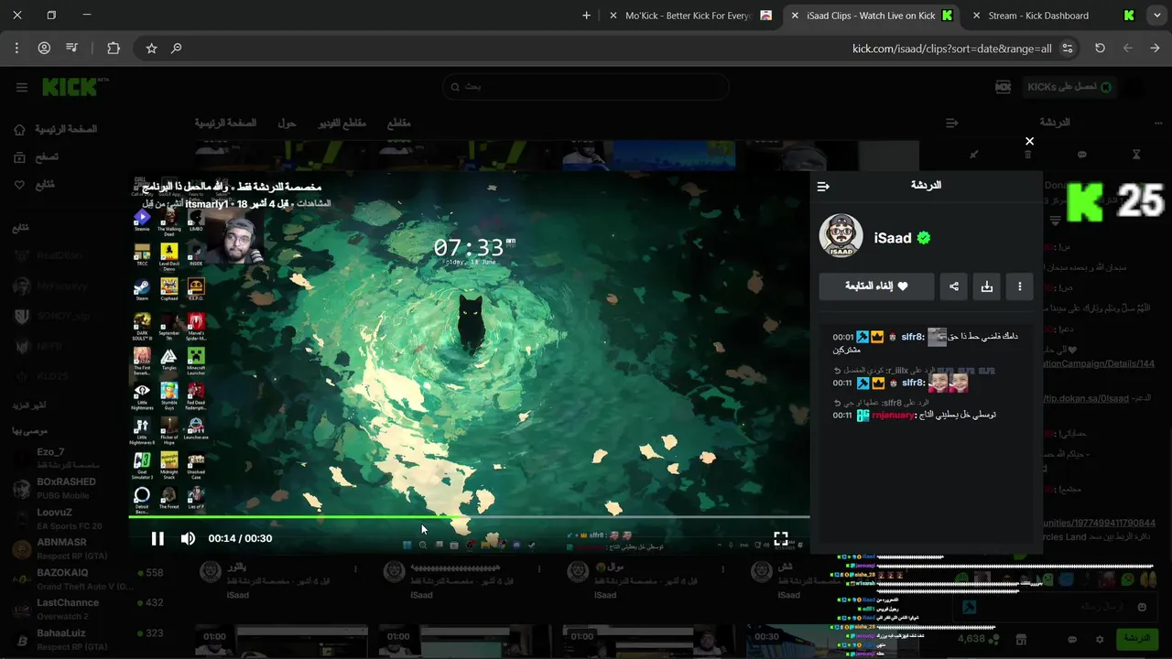Image resolution: width=1172 pixels, height=659 pixels.
Task: Close the iSaad Clips browser tab
Action: (793, 16)
